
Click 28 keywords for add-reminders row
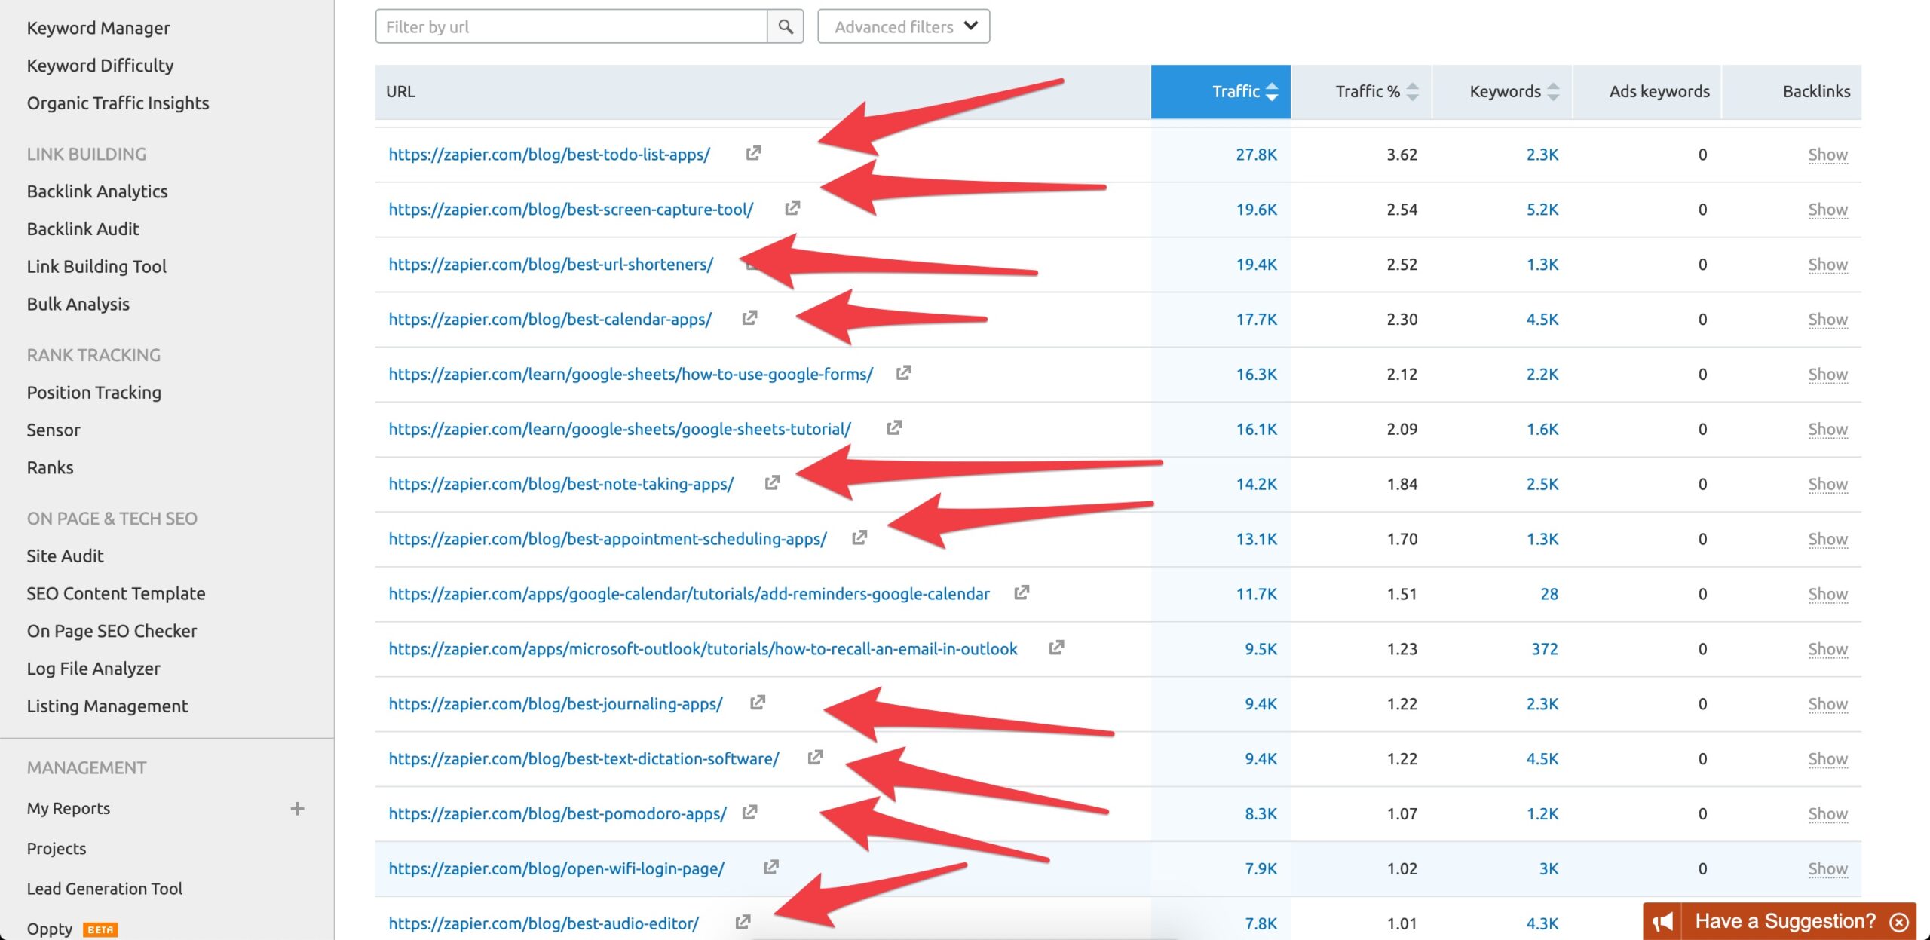point(1549,594)
